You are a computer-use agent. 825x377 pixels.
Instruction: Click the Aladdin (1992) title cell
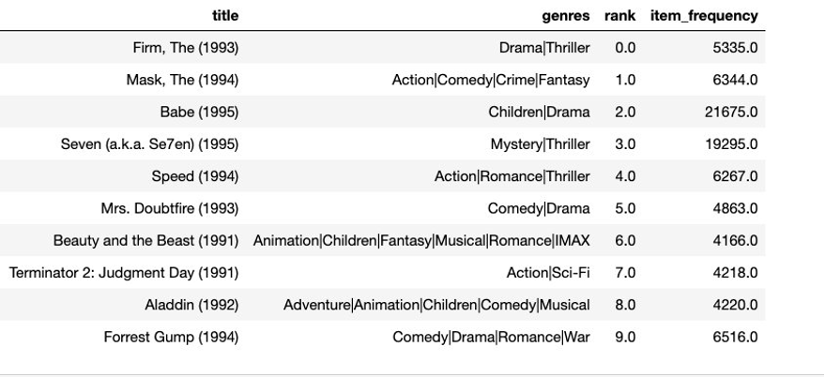pos(192,305)
